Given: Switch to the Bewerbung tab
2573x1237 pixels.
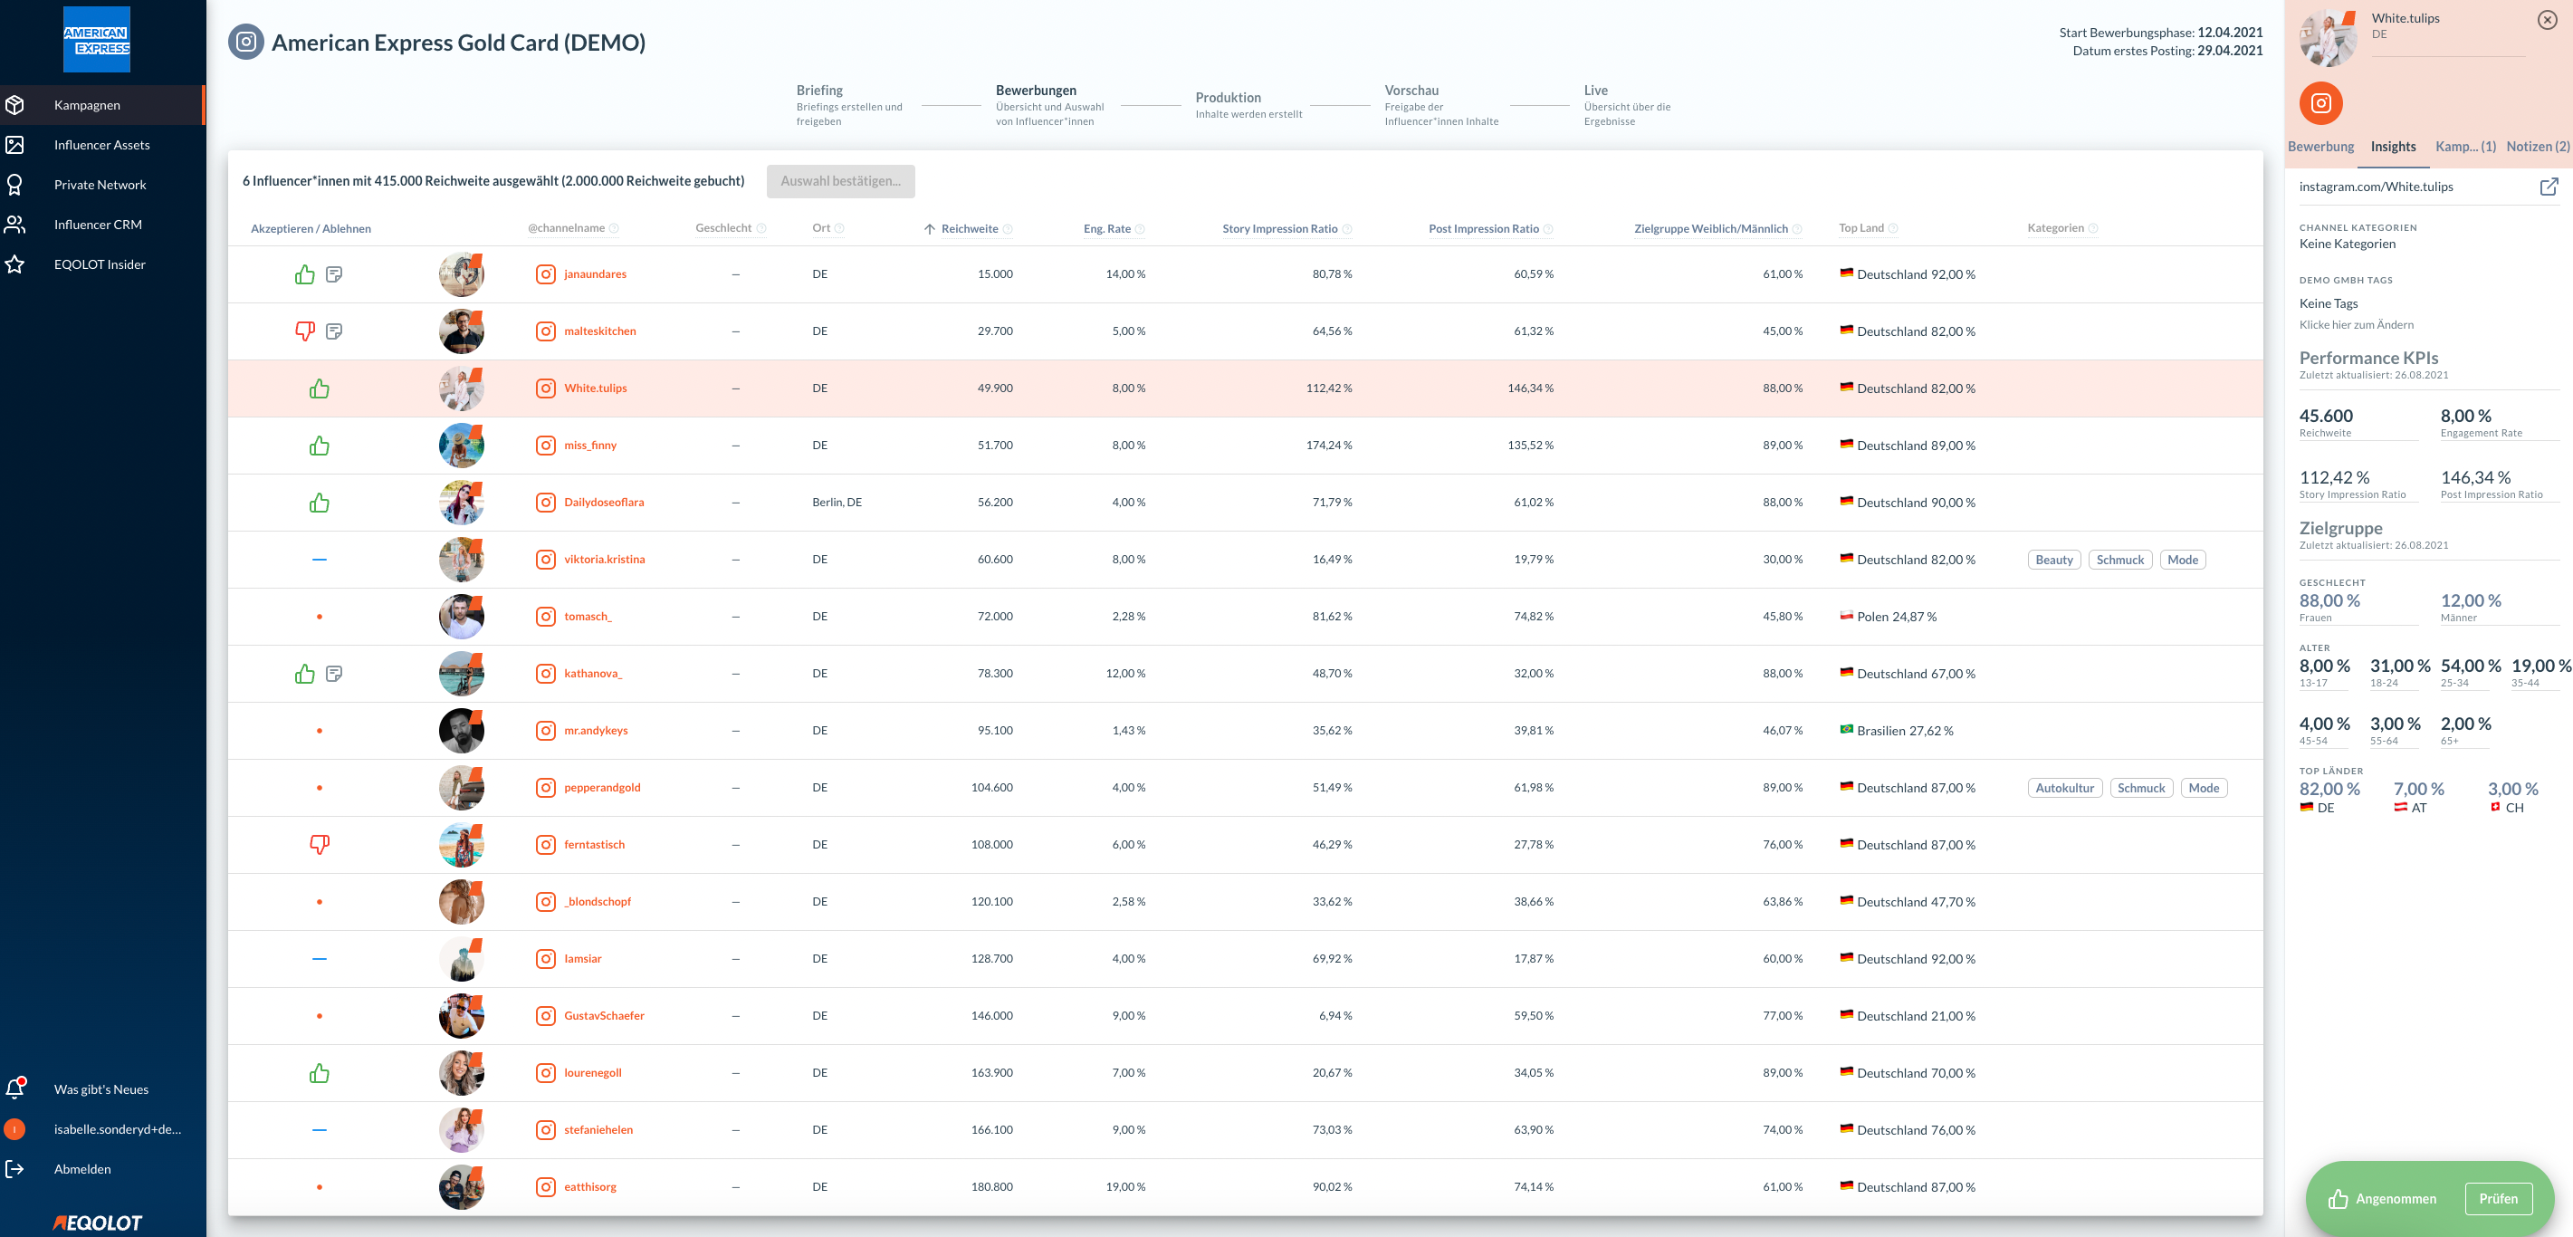Looking at the screenshot, I should point(2320,147).
